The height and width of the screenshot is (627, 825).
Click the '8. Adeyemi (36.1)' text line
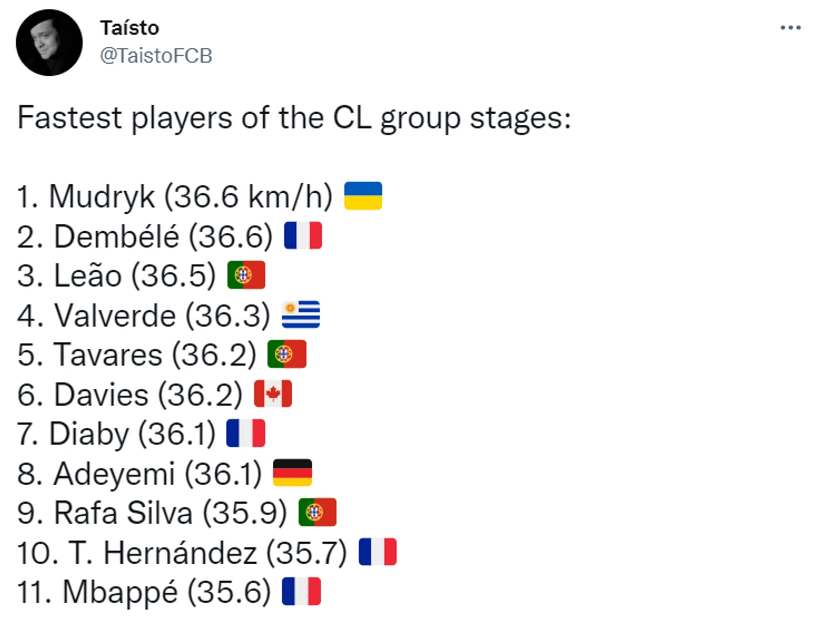pos(139,474)
